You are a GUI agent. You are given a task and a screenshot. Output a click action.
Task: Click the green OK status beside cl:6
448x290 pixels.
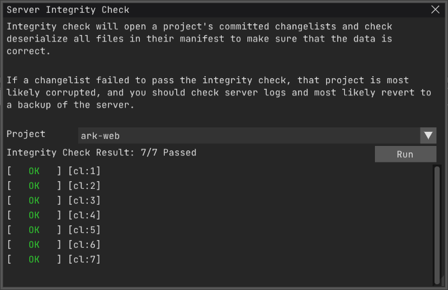[x=34, y=245]
